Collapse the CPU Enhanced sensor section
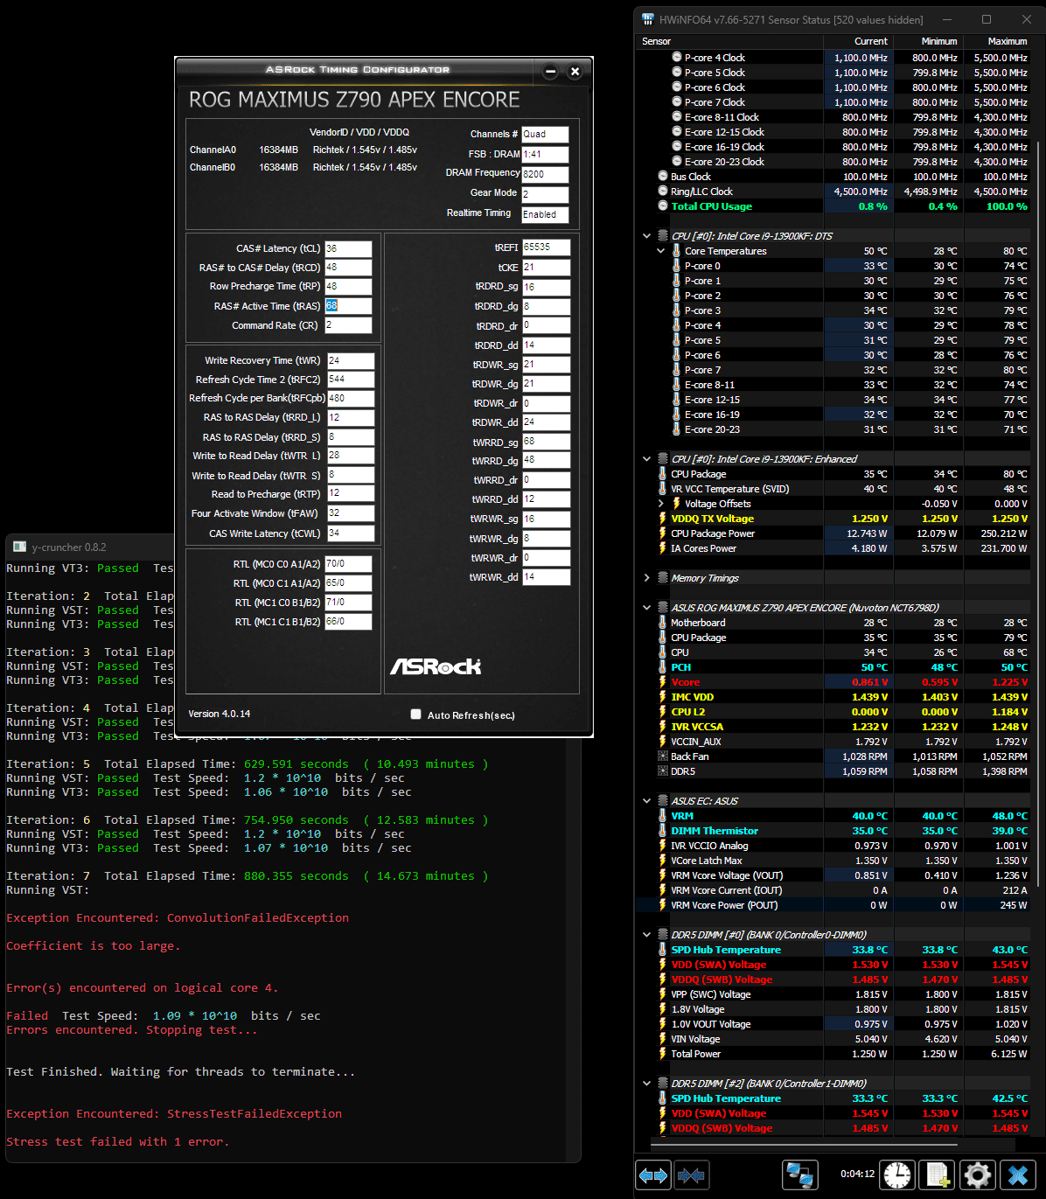Image resolution: width=1046 pixels, height=1199 pixels. point(647,459)
